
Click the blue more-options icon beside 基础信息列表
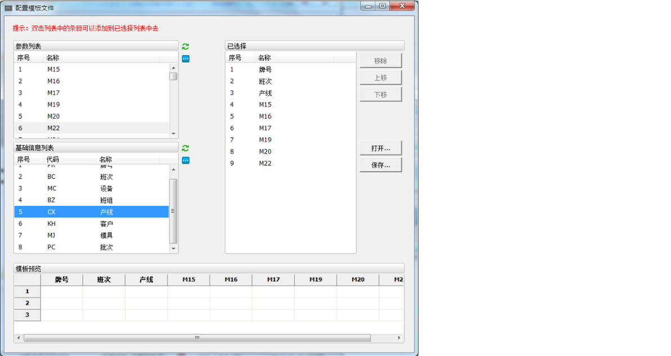pos(186,160)
